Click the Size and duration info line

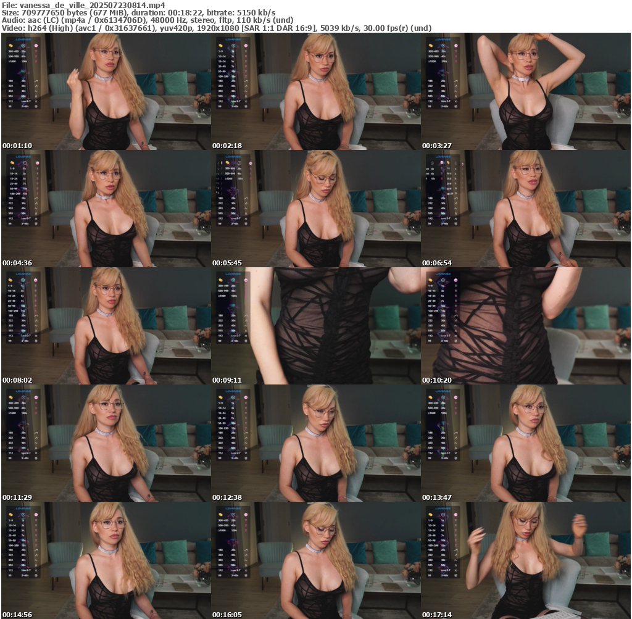point(139,12)
